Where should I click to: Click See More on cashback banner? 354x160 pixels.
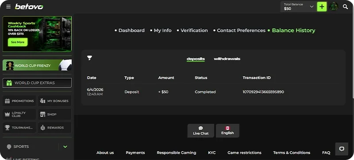point(18,42)
